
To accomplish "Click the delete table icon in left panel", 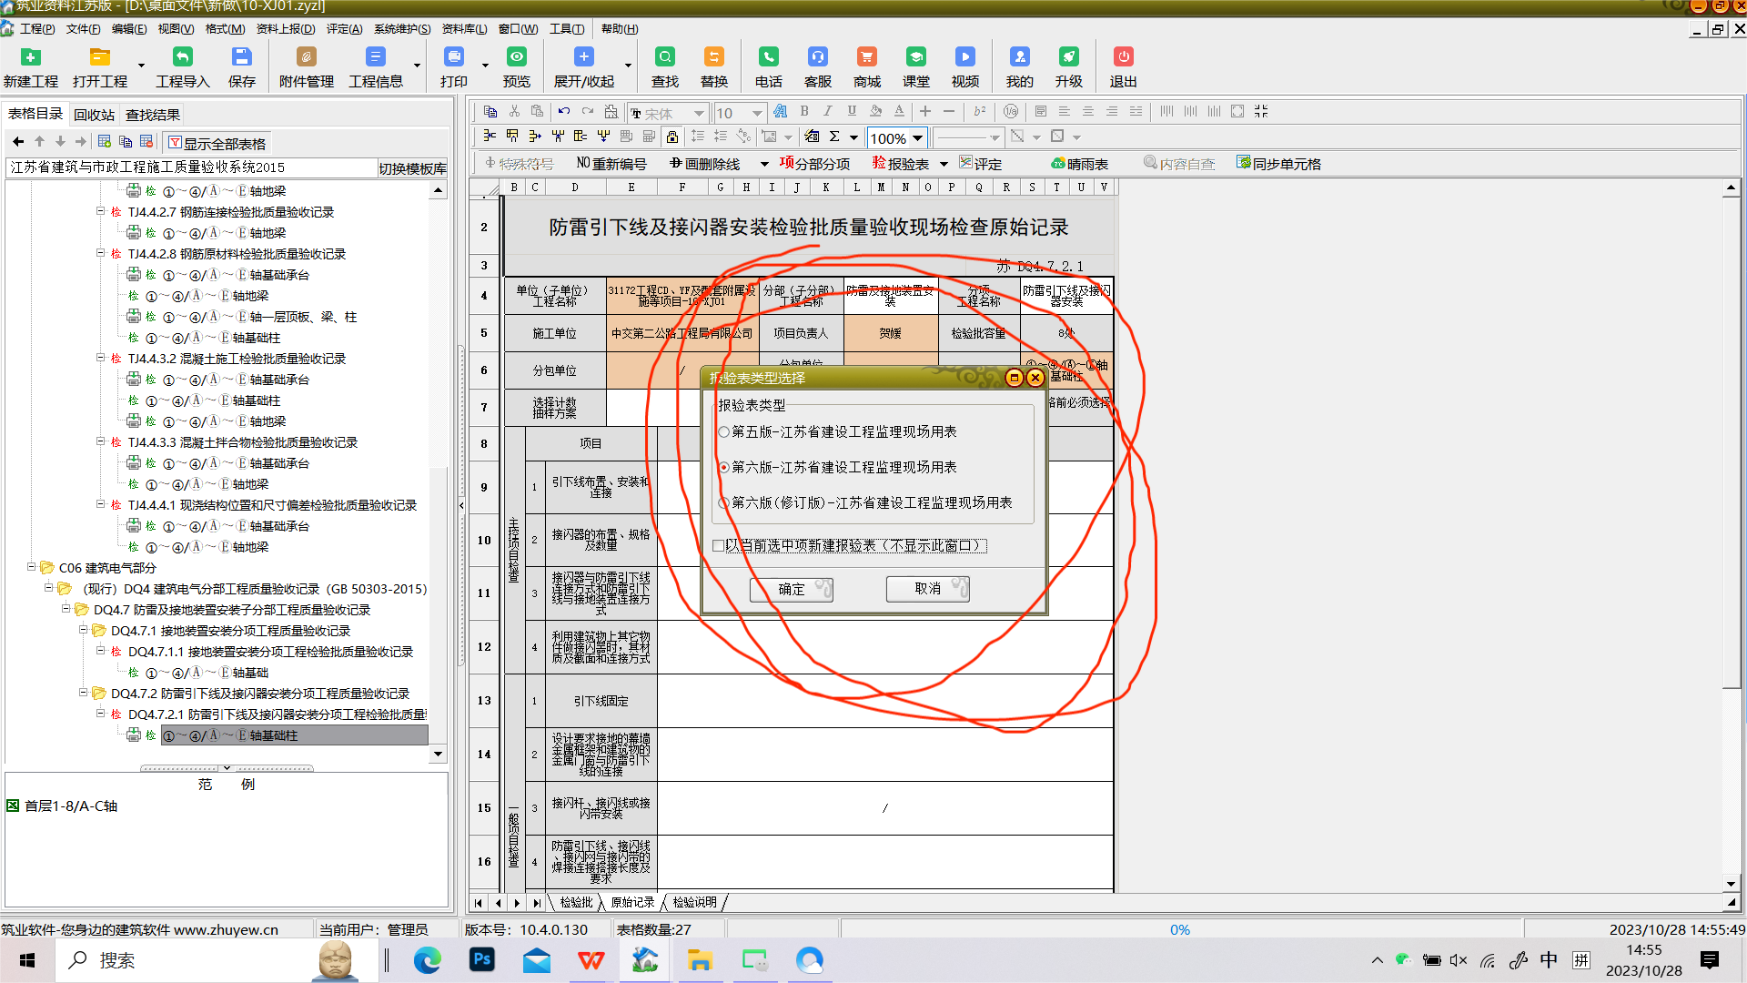I will 146,141.
